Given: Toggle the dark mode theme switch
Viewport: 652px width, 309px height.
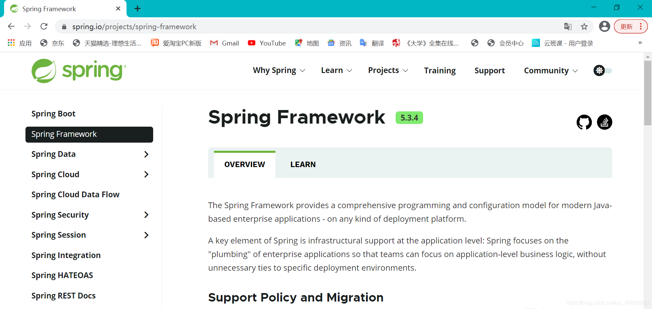Looking at the screenshot, I should point(602,71).
